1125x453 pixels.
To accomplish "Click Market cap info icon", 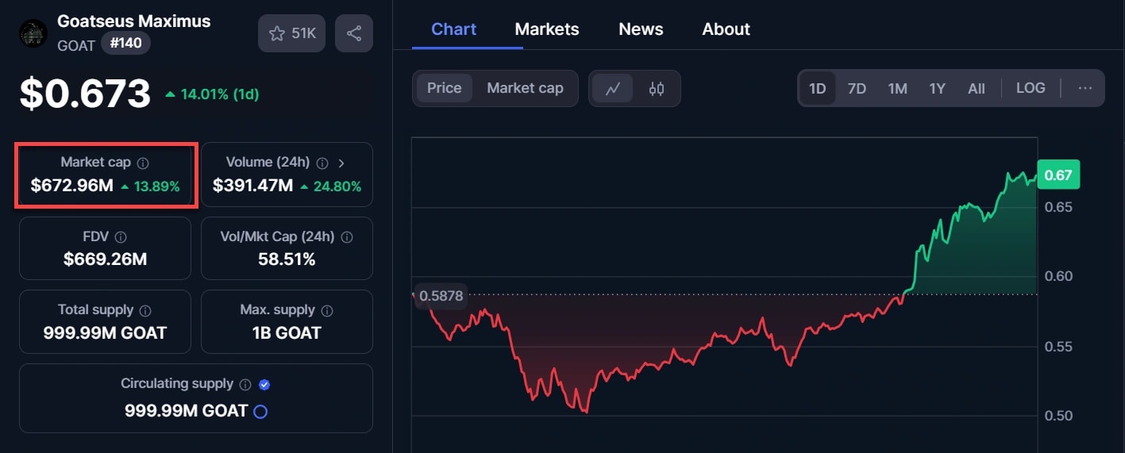I will pyautogui.click(x=143, y=163).
